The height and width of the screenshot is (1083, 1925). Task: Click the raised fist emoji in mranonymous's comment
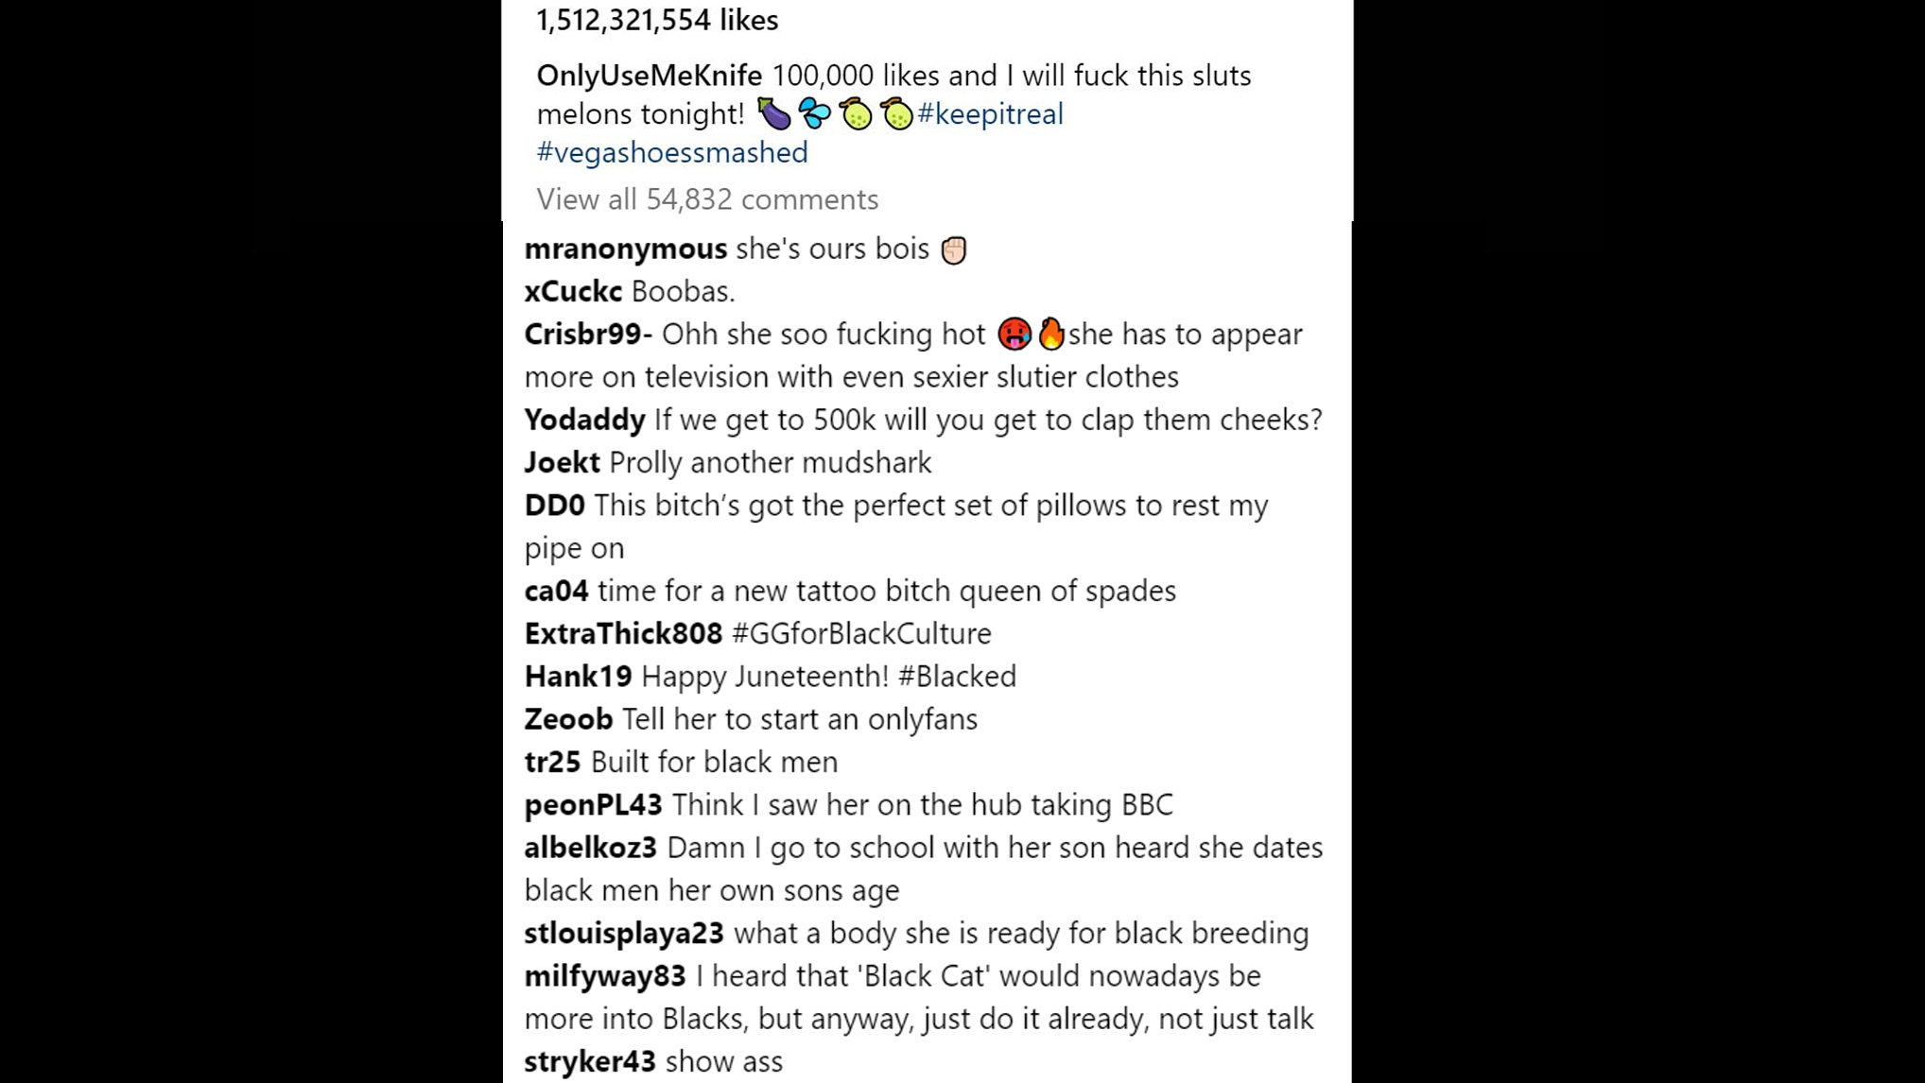coord(954,249)
